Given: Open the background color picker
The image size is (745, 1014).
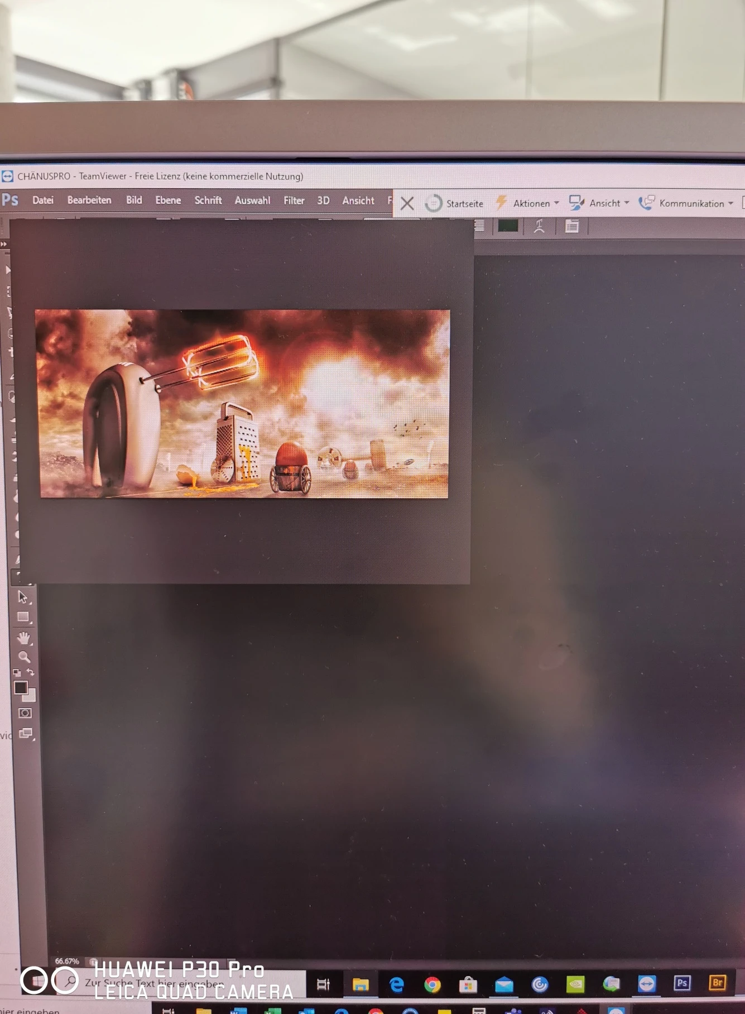Looking at the screenshot, I should [30, 696].
